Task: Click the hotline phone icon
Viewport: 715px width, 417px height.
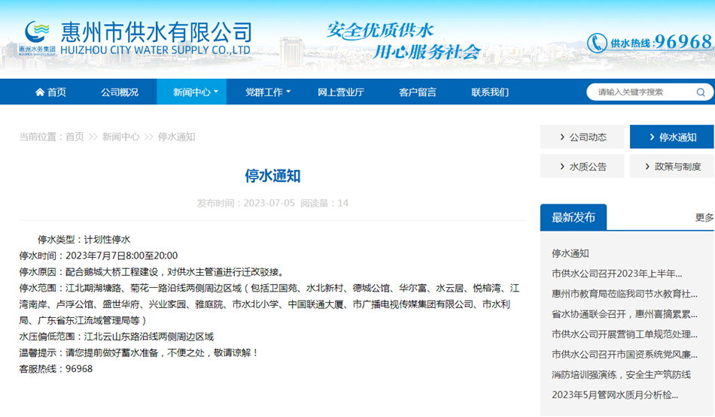Action: [597, 43]
